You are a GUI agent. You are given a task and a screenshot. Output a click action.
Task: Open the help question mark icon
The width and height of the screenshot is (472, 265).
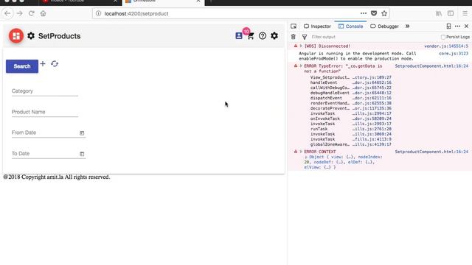(263, 36)
